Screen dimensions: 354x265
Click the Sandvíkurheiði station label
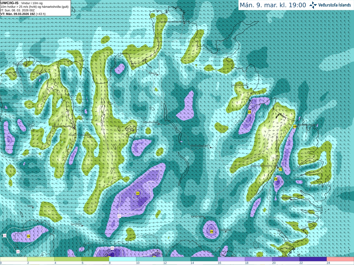click(x=239, y=85)
